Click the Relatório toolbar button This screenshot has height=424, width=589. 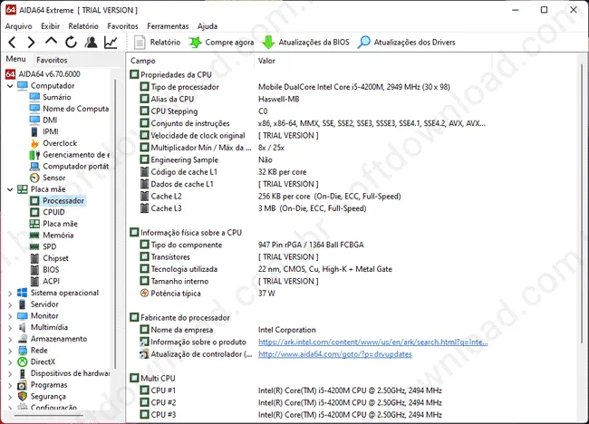[158, 43]
